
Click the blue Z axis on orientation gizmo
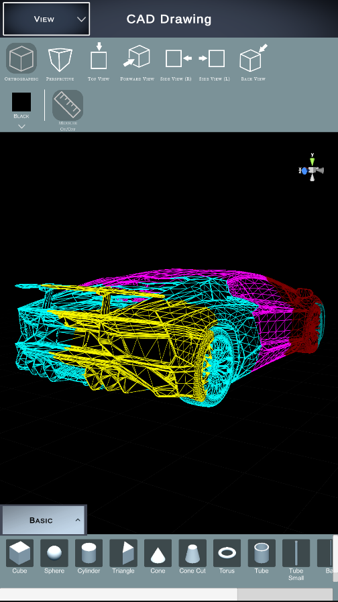click(x=304, y=171)
